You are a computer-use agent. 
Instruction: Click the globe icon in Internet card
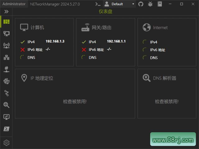(146, 27)
